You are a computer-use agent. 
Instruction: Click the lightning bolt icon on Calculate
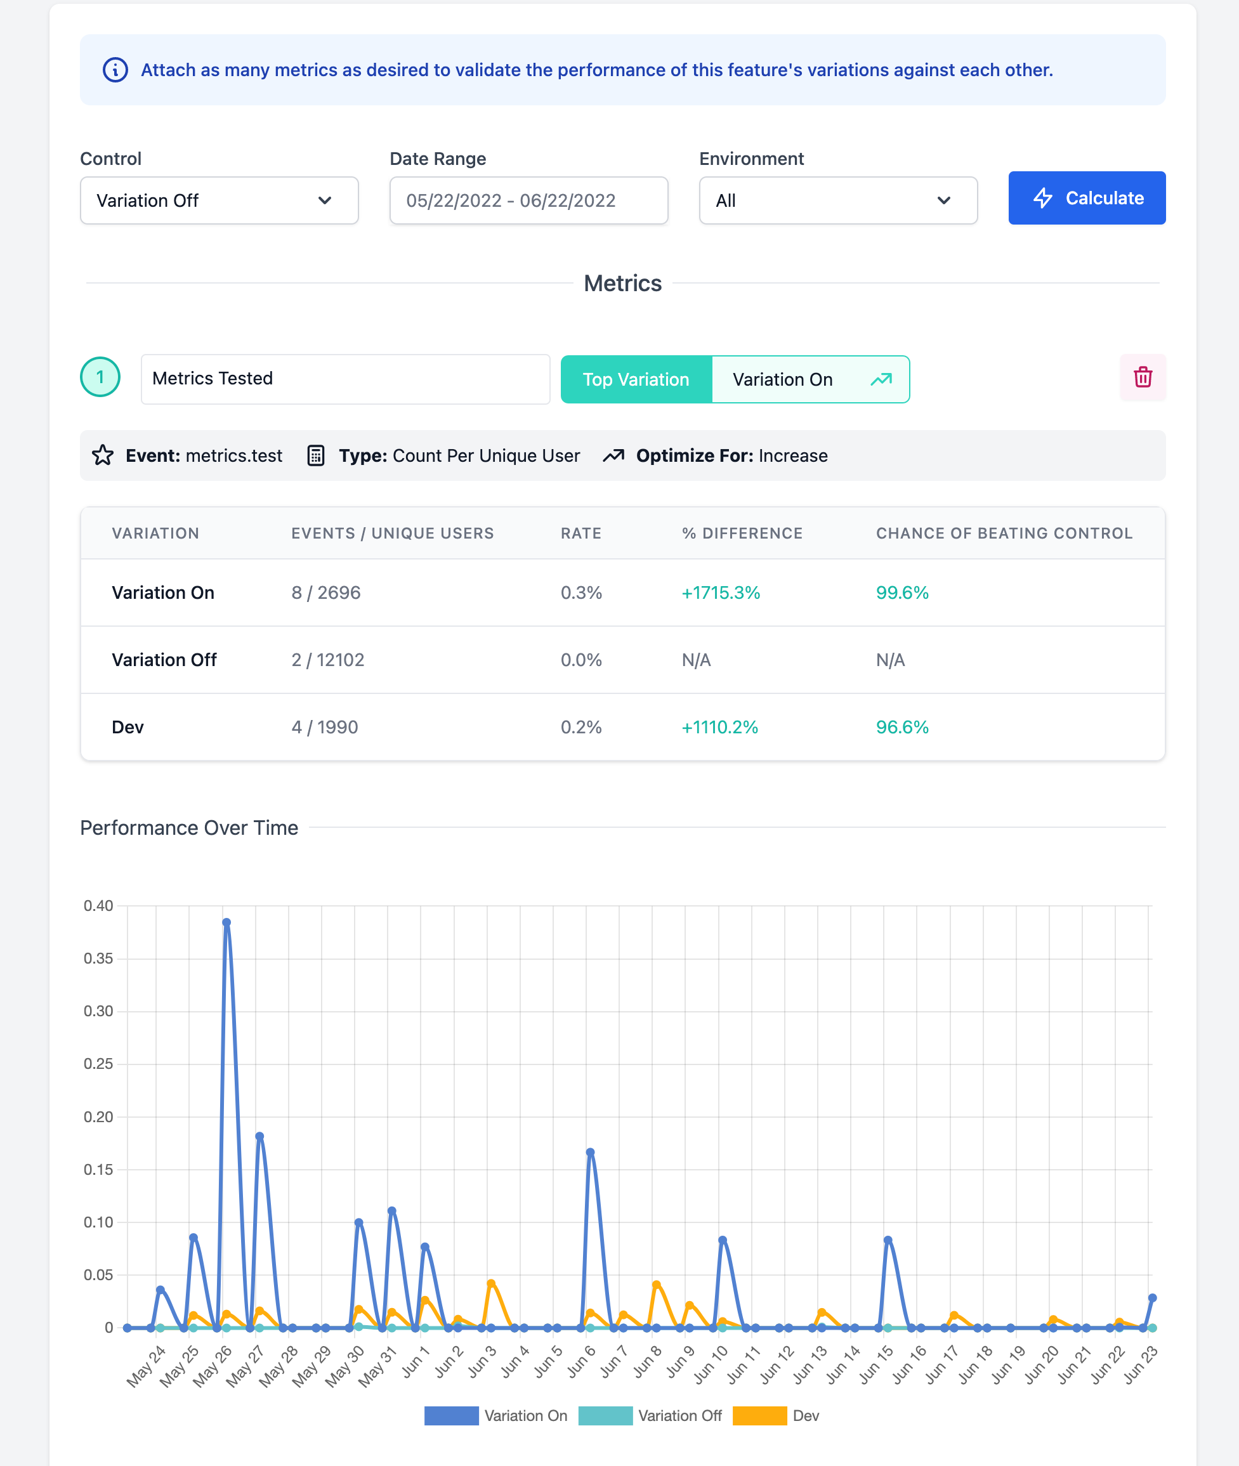pos(1043,198)
